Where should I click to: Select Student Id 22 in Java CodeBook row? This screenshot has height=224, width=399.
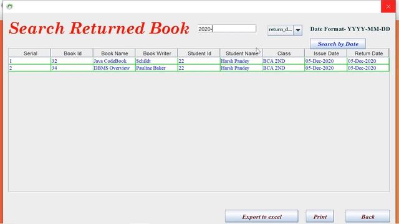(x=199, y=61)
